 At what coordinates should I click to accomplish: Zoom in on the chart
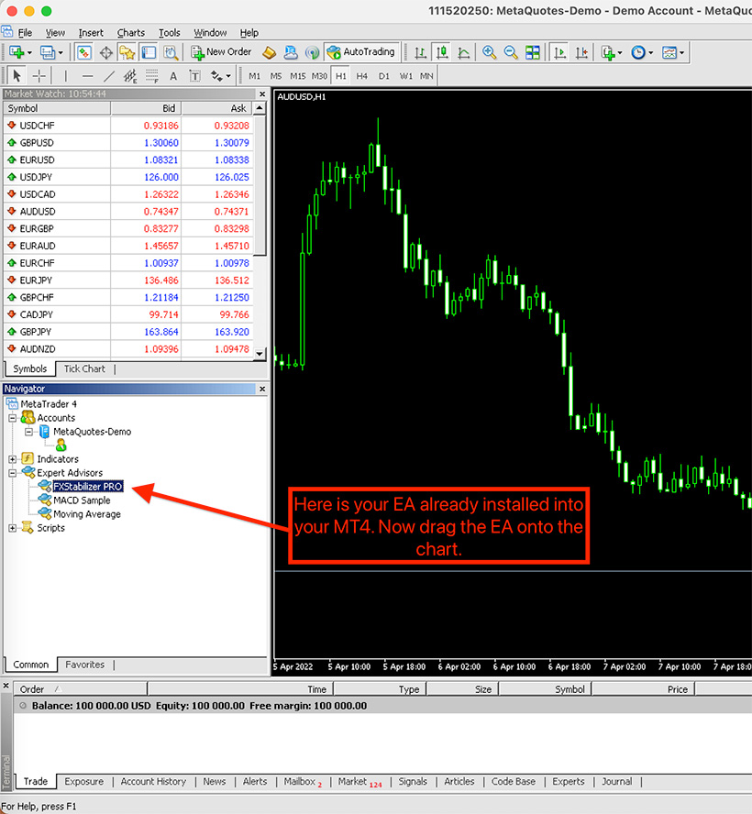tap(489, 52)
